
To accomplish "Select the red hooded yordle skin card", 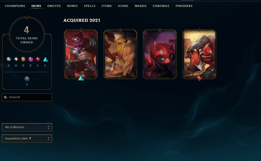I will [x=160, y=54].
